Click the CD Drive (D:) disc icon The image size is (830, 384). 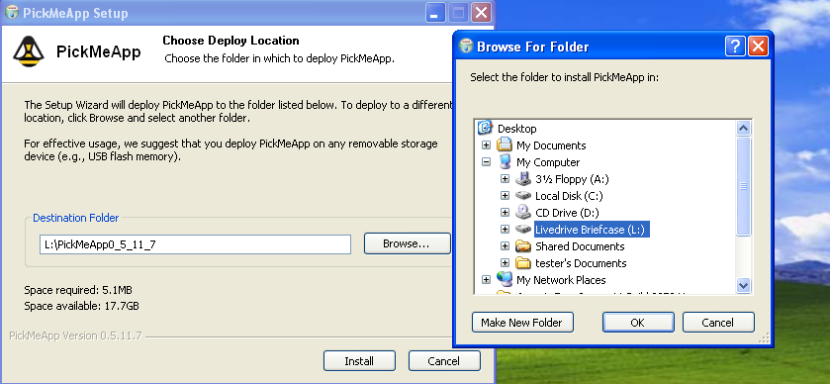(523, 213)
